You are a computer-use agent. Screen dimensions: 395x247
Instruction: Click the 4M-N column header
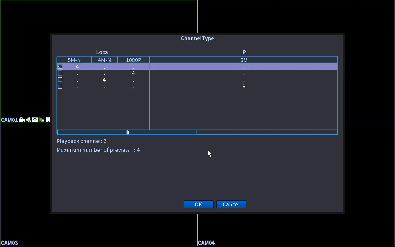pyautogui.click(x=105, y=60)
